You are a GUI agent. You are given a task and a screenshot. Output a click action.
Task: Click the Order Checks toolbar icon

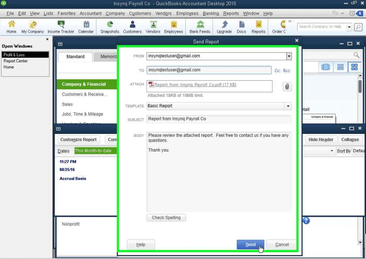pyautogui.click(x=279, y=27)
